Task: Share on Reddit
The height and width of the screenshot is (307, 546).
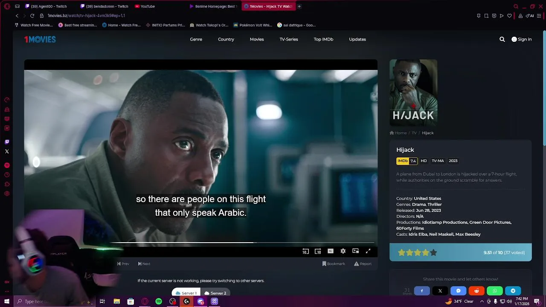Action: [476, 291]
